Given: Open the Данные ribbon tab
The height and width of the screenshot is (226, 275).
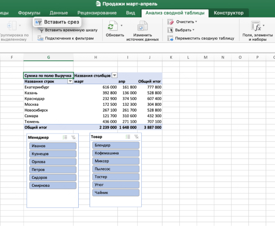Looking at the screenshot, I should 59,13.
